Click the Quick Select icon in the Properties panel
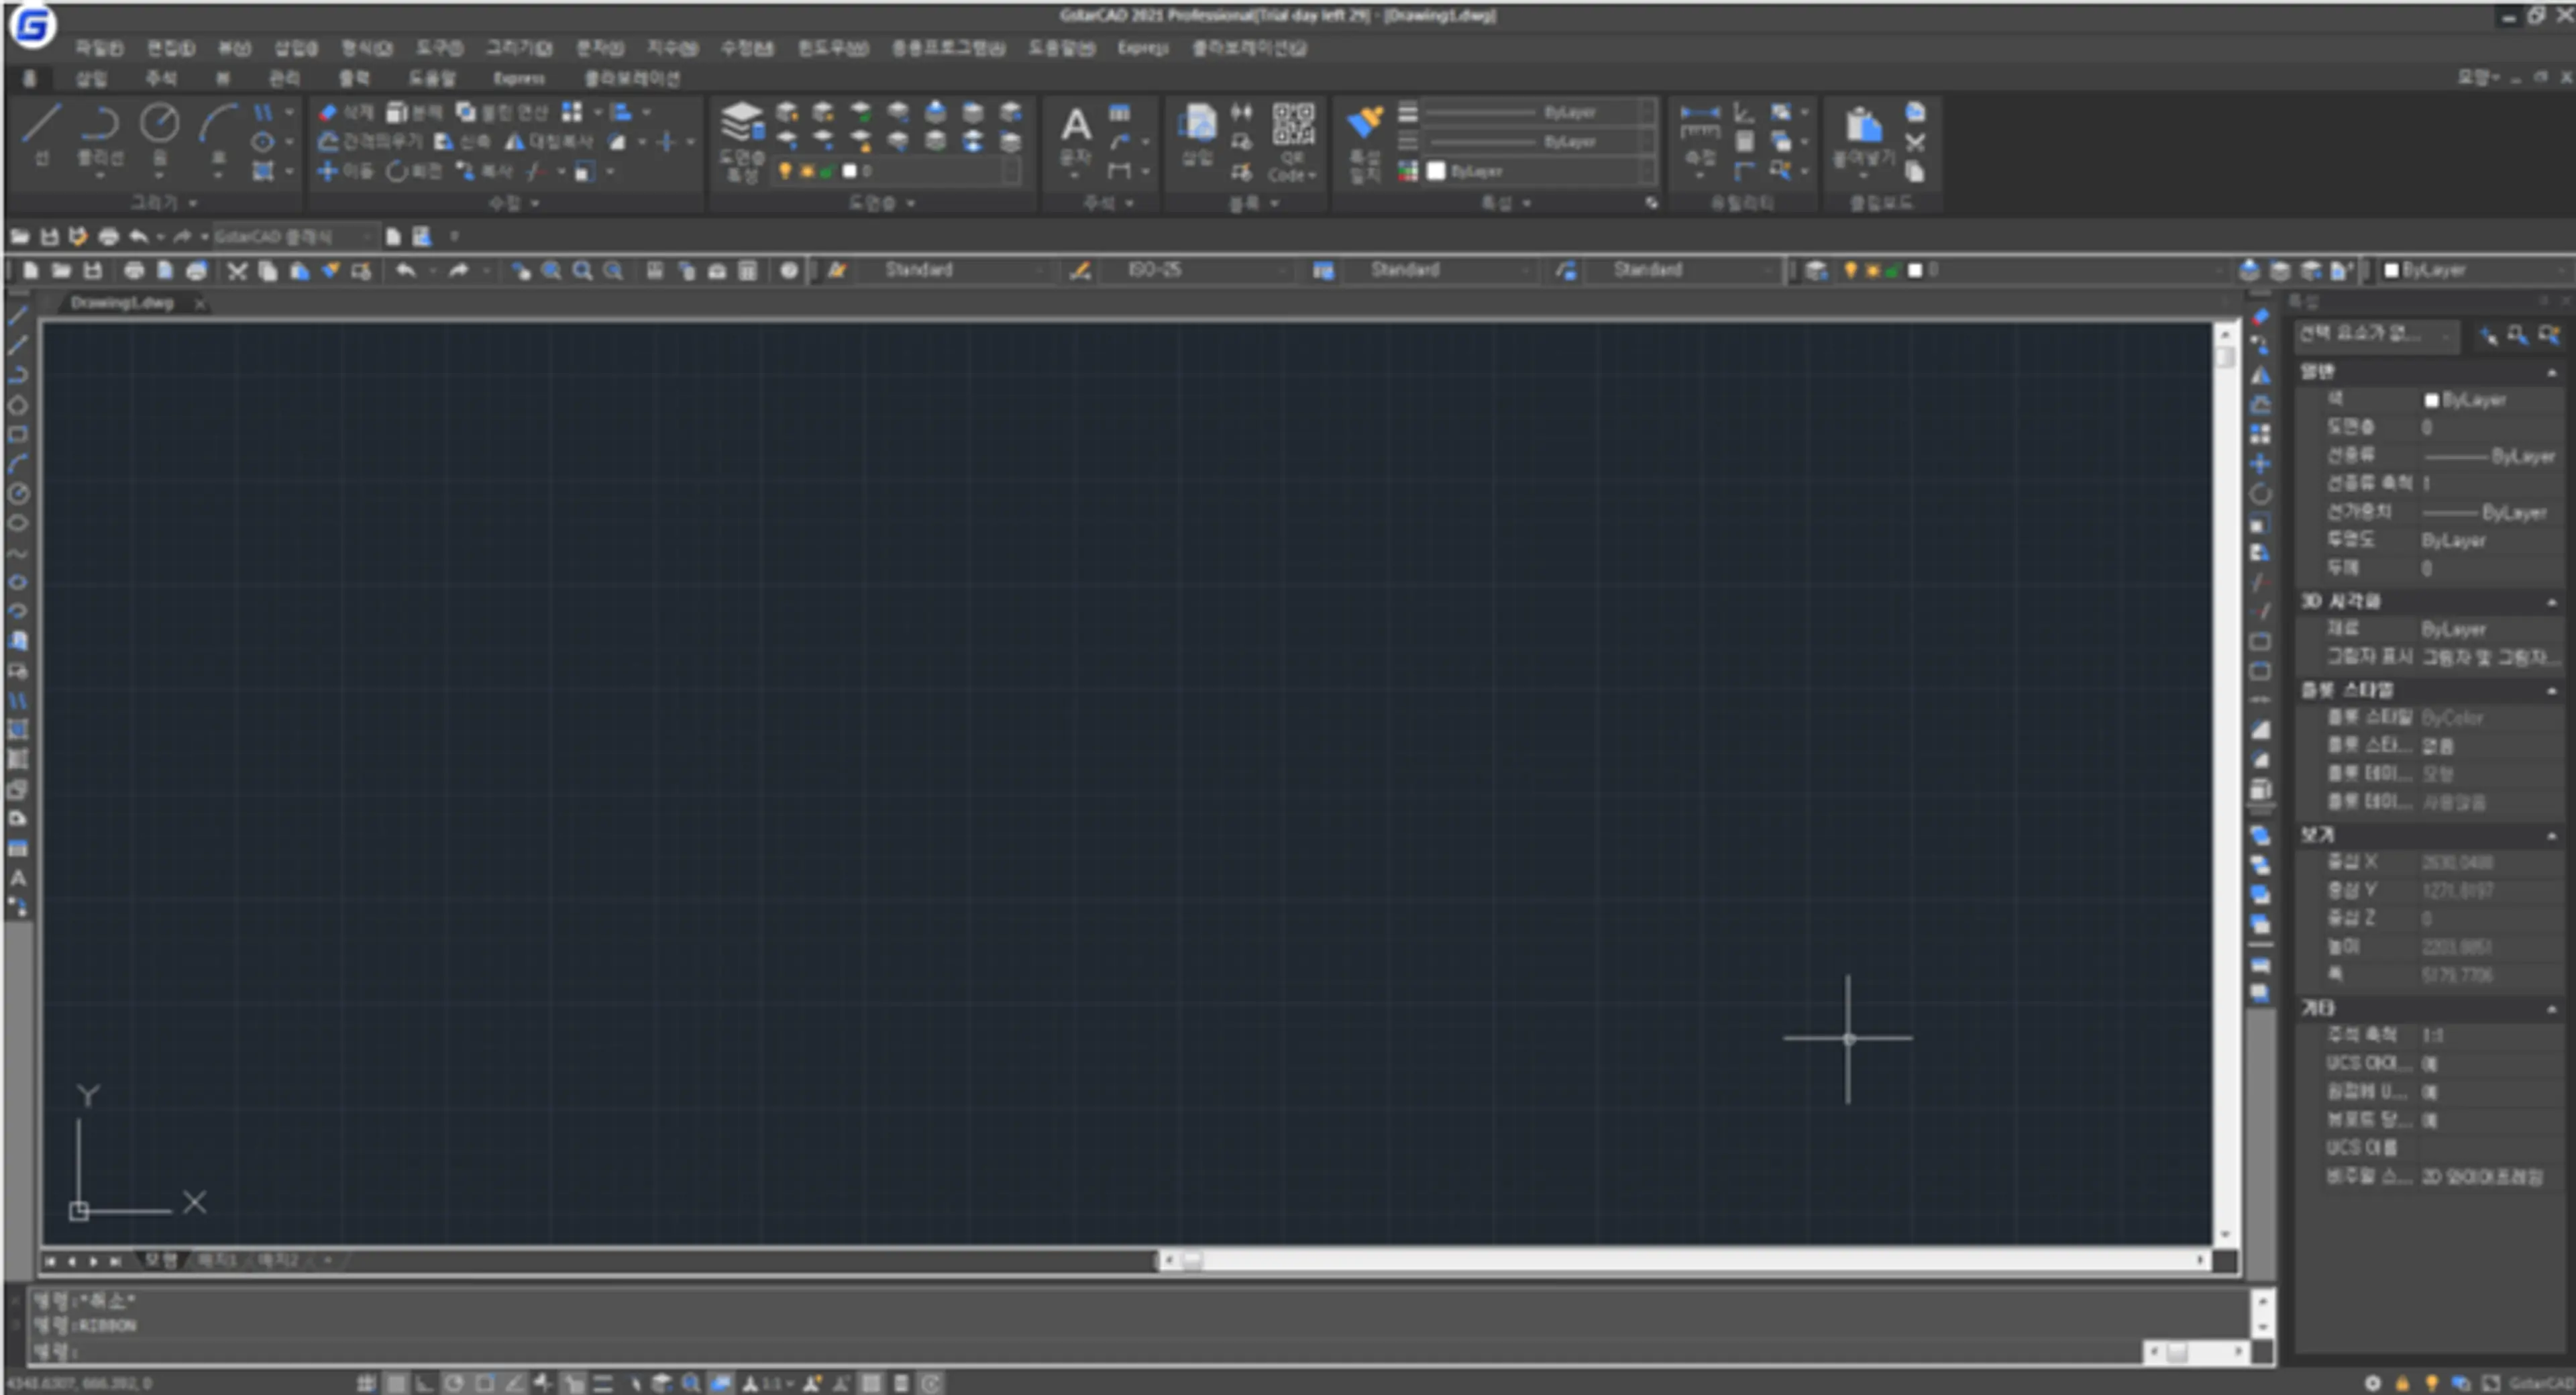This screenshot has width=2576, height=1395. click(x=2548, y=336)
